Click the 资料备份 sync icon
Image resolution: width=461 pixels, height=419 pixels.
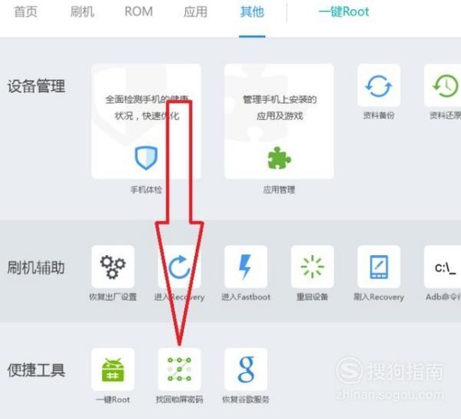click(379, 85)
